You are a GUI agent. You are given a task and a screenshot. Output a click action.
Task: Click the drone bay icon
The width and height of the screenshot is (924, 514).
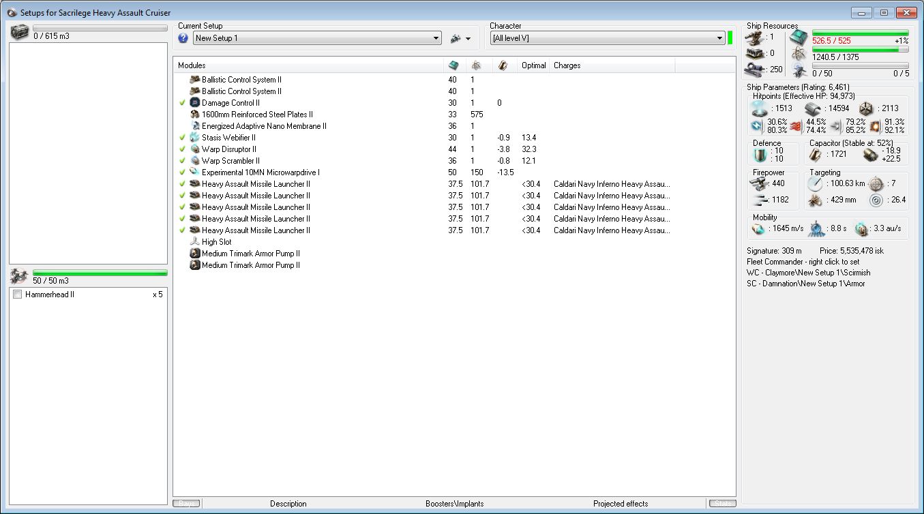point(20,276)
